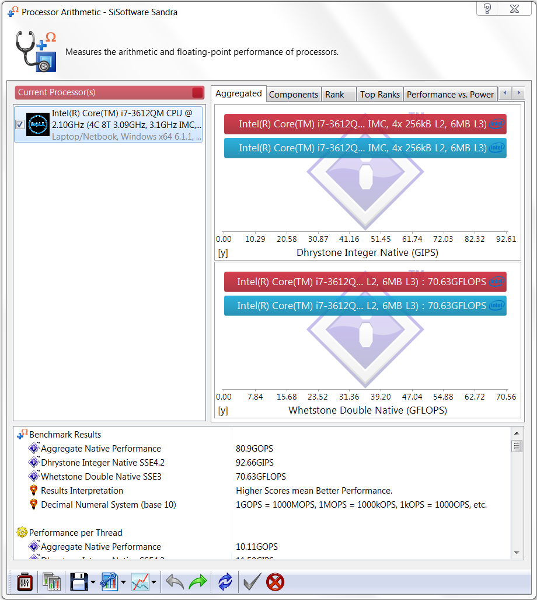
Task: Click the window title bar Sandra icon
Action: [13, 12]
